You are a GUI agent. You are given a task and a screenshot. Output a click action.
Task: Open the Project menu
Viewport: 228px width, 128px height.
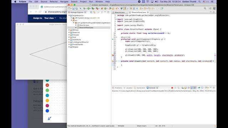(x=83, y=1)
